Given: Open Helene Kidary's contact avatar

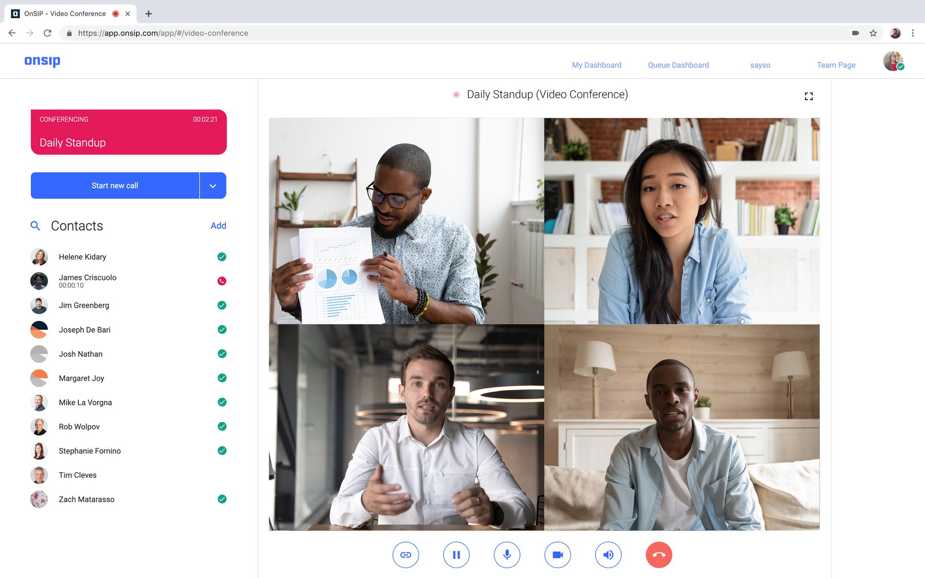Looking at the screenshot, I should [x=39, y=257].
